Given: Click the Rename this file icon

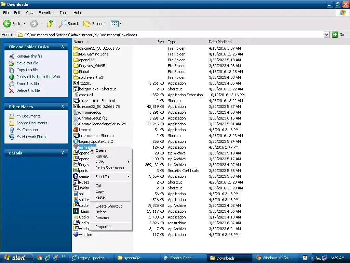Looking at the screenshot, I should pos(12,57).
